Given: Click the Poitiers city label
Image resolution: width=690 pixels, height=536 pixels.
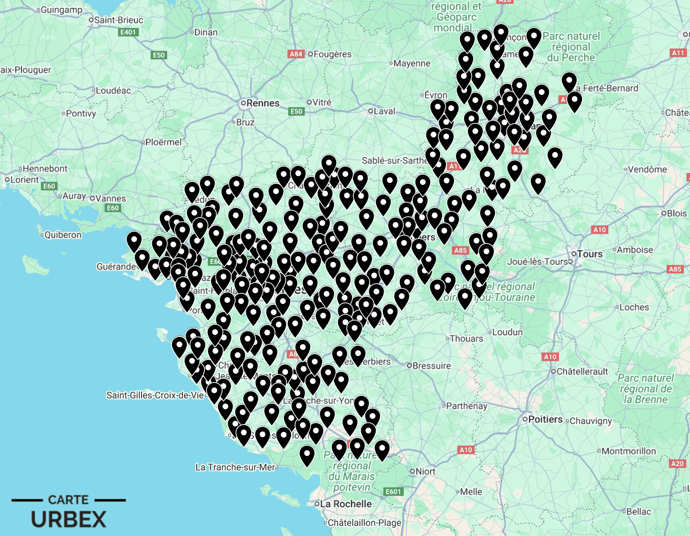Looking at the screenshot, I should pyautogui.click(x=545, y=419).
